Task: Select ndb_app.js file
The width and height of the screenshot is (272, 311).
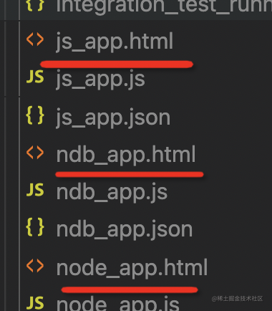Action: [112, 192]
